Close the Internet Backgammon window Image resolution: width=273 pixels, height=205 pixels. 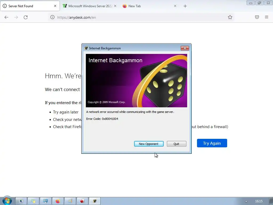coord(185,48)
